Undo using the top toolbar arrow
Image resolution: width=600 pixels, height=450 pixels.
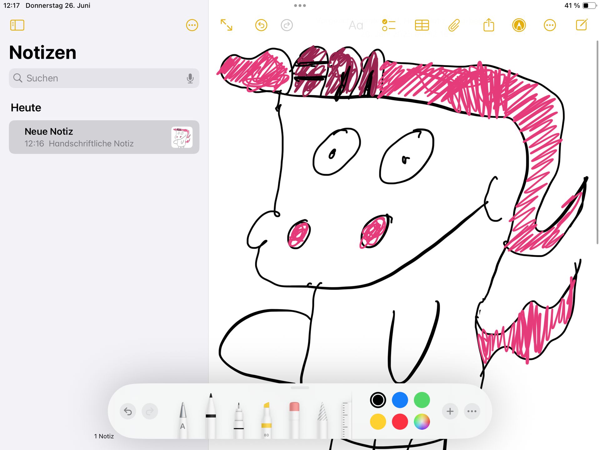pos(261,25)
